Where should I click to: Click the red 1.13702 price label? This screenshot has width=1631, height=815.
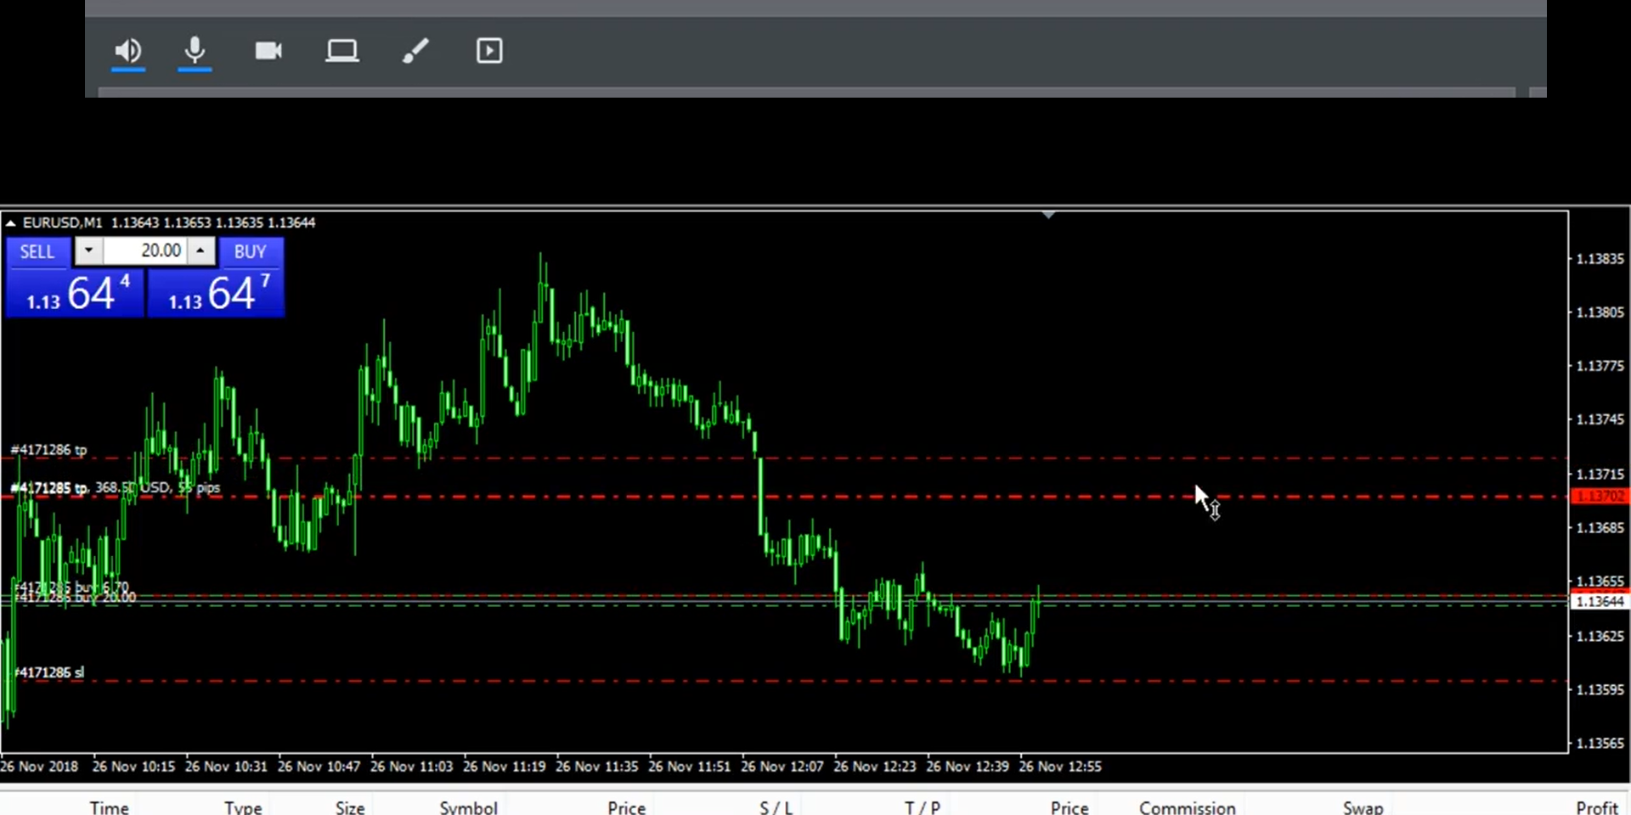click(1600, 497)
